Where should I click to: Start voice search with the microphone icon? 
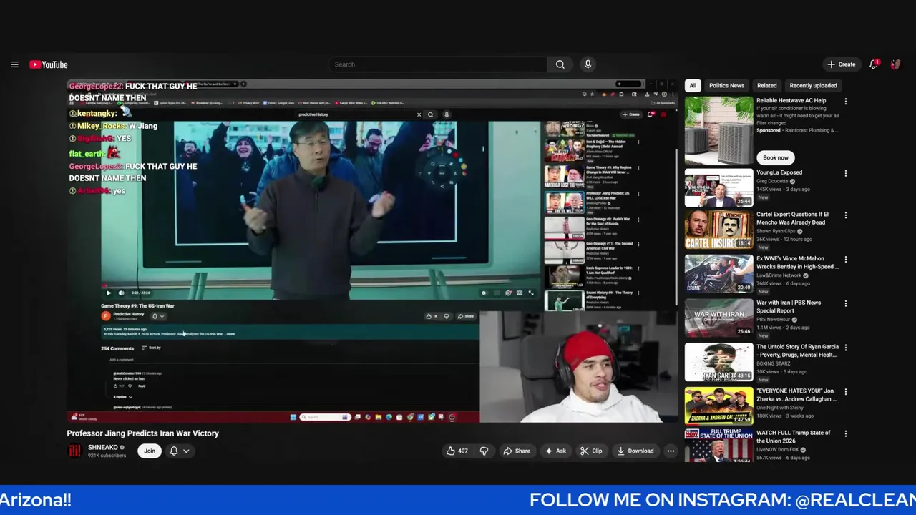point(588,64)
